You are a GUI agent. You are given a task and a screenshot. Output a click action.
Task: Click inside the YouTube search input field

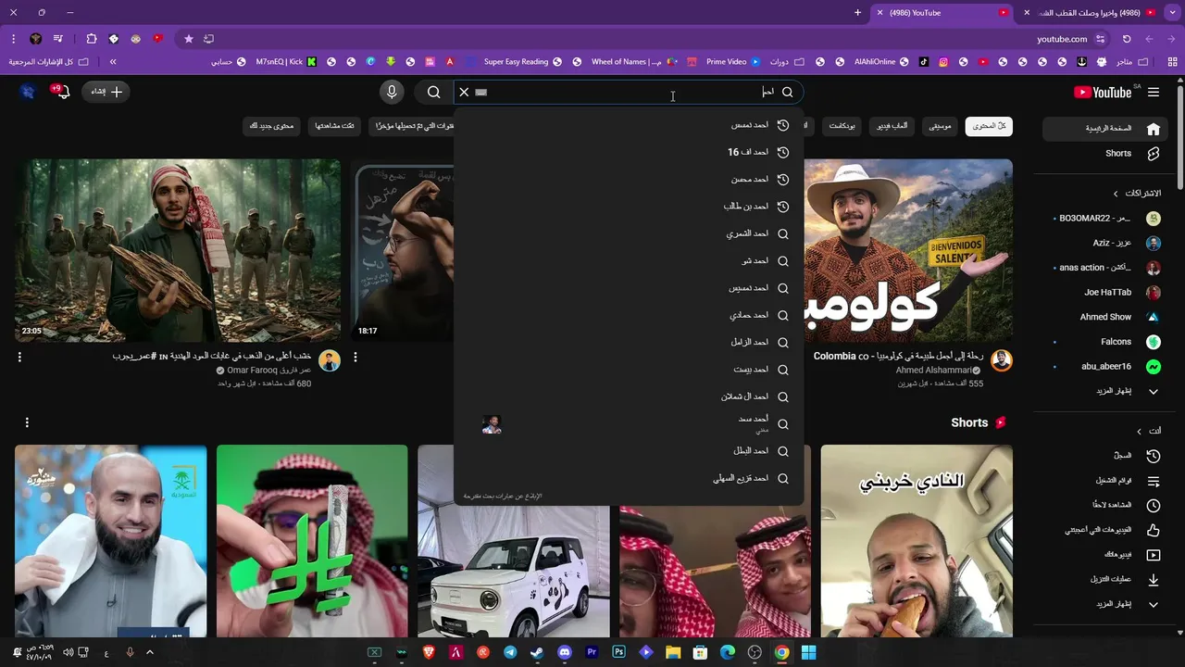(x=630, y=92)
